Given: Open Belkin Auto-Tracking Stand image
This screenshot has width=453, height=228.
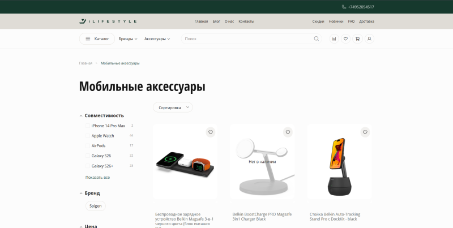Looking at the screenshot, I should pyautogui.click(x=339, y=162).
